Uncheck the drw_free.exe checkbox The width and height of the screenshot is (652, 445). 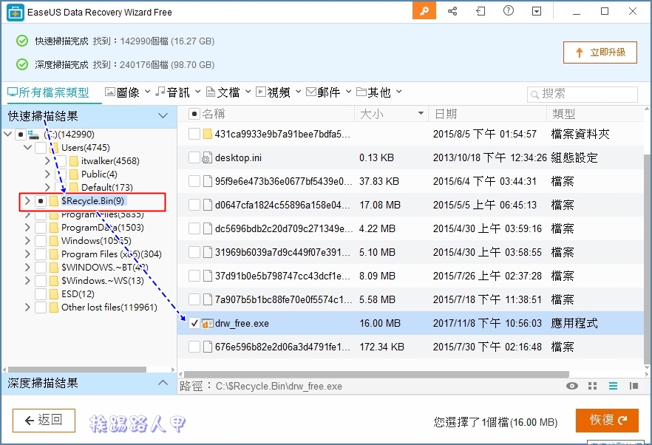(194, 323)
